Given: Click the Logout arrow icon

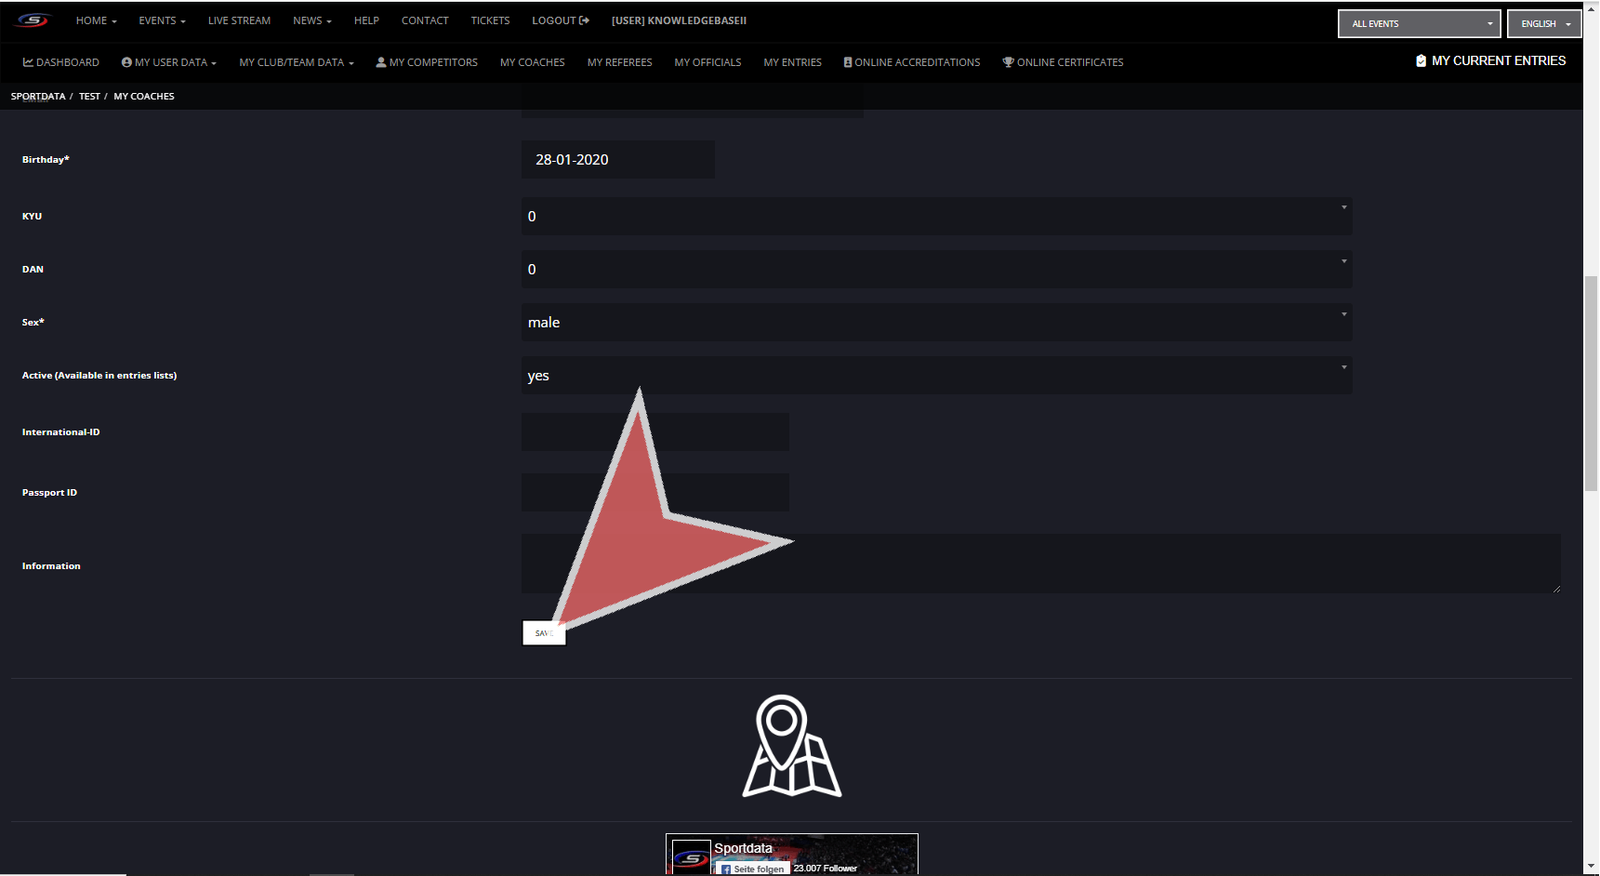Looking at the screenshot, I should click(584, 20).
